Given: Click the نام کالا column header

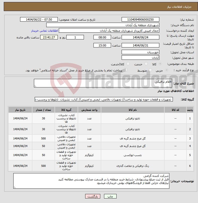Looking at the screenshot, I should (133, 110).
